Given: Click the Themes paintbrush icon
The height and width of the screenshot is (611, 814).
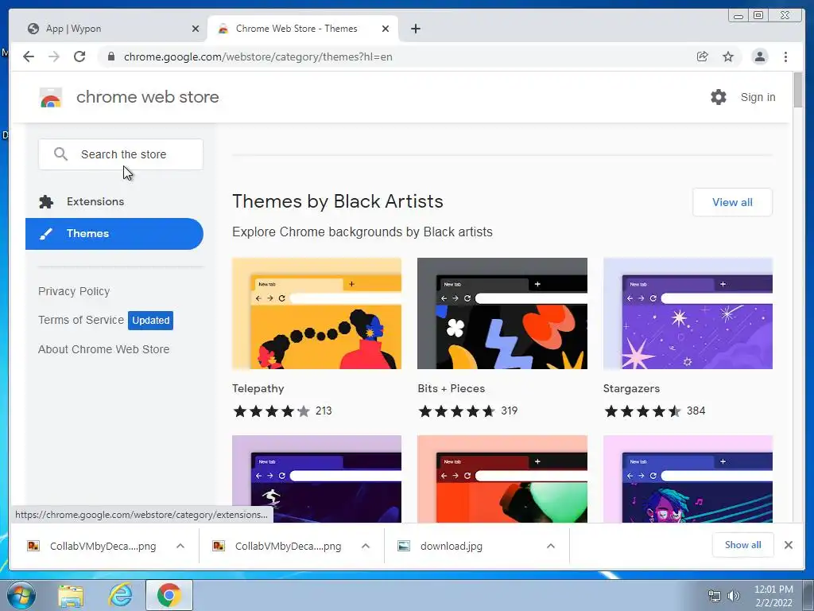Looking at the screenshot, I should [x=46, y=234].
